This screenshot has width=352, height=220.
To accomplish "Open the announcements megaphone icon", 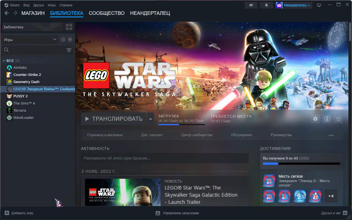I will pos(251,5).
